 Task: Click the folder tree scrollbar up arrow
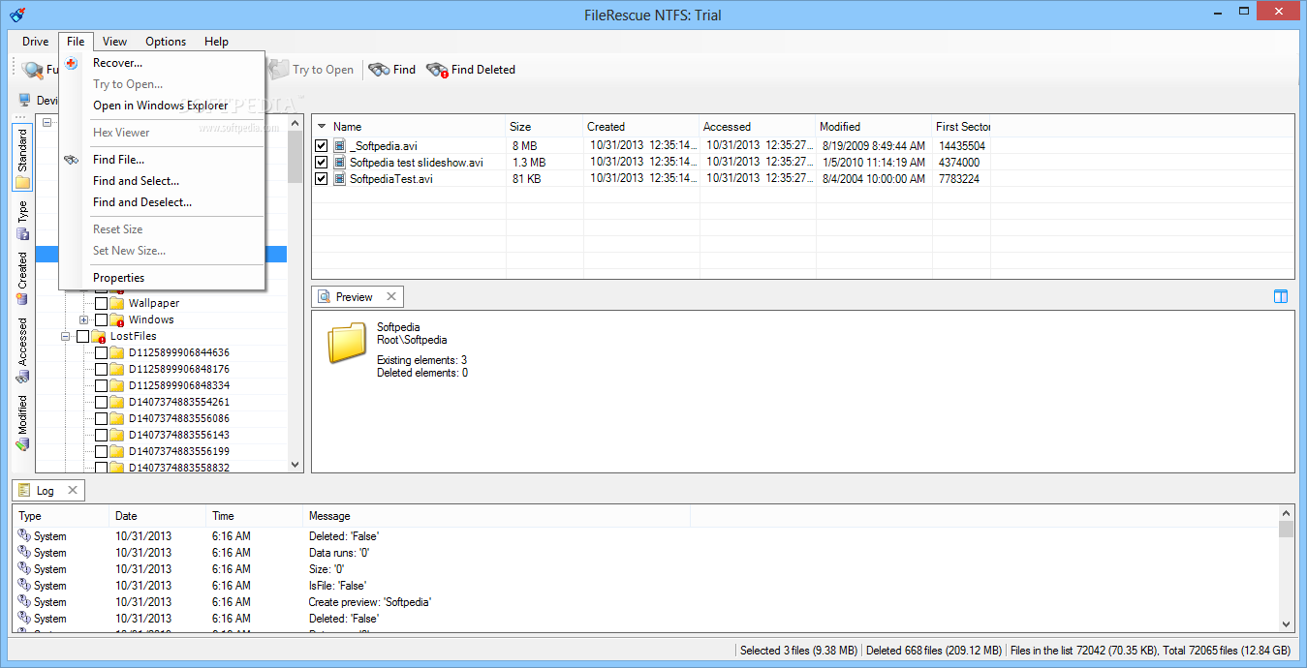tap(296, 123)
